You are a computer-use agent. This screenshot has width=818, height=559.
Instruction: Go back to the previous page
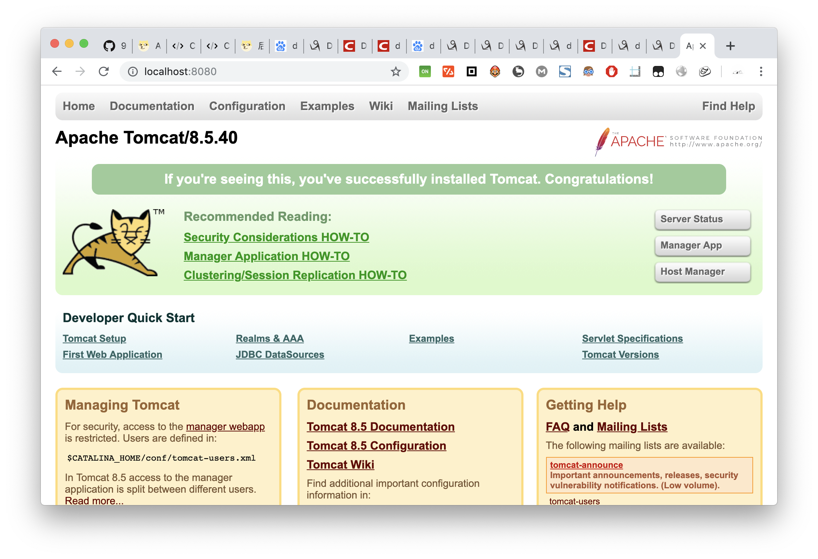(x=57, y=71)
